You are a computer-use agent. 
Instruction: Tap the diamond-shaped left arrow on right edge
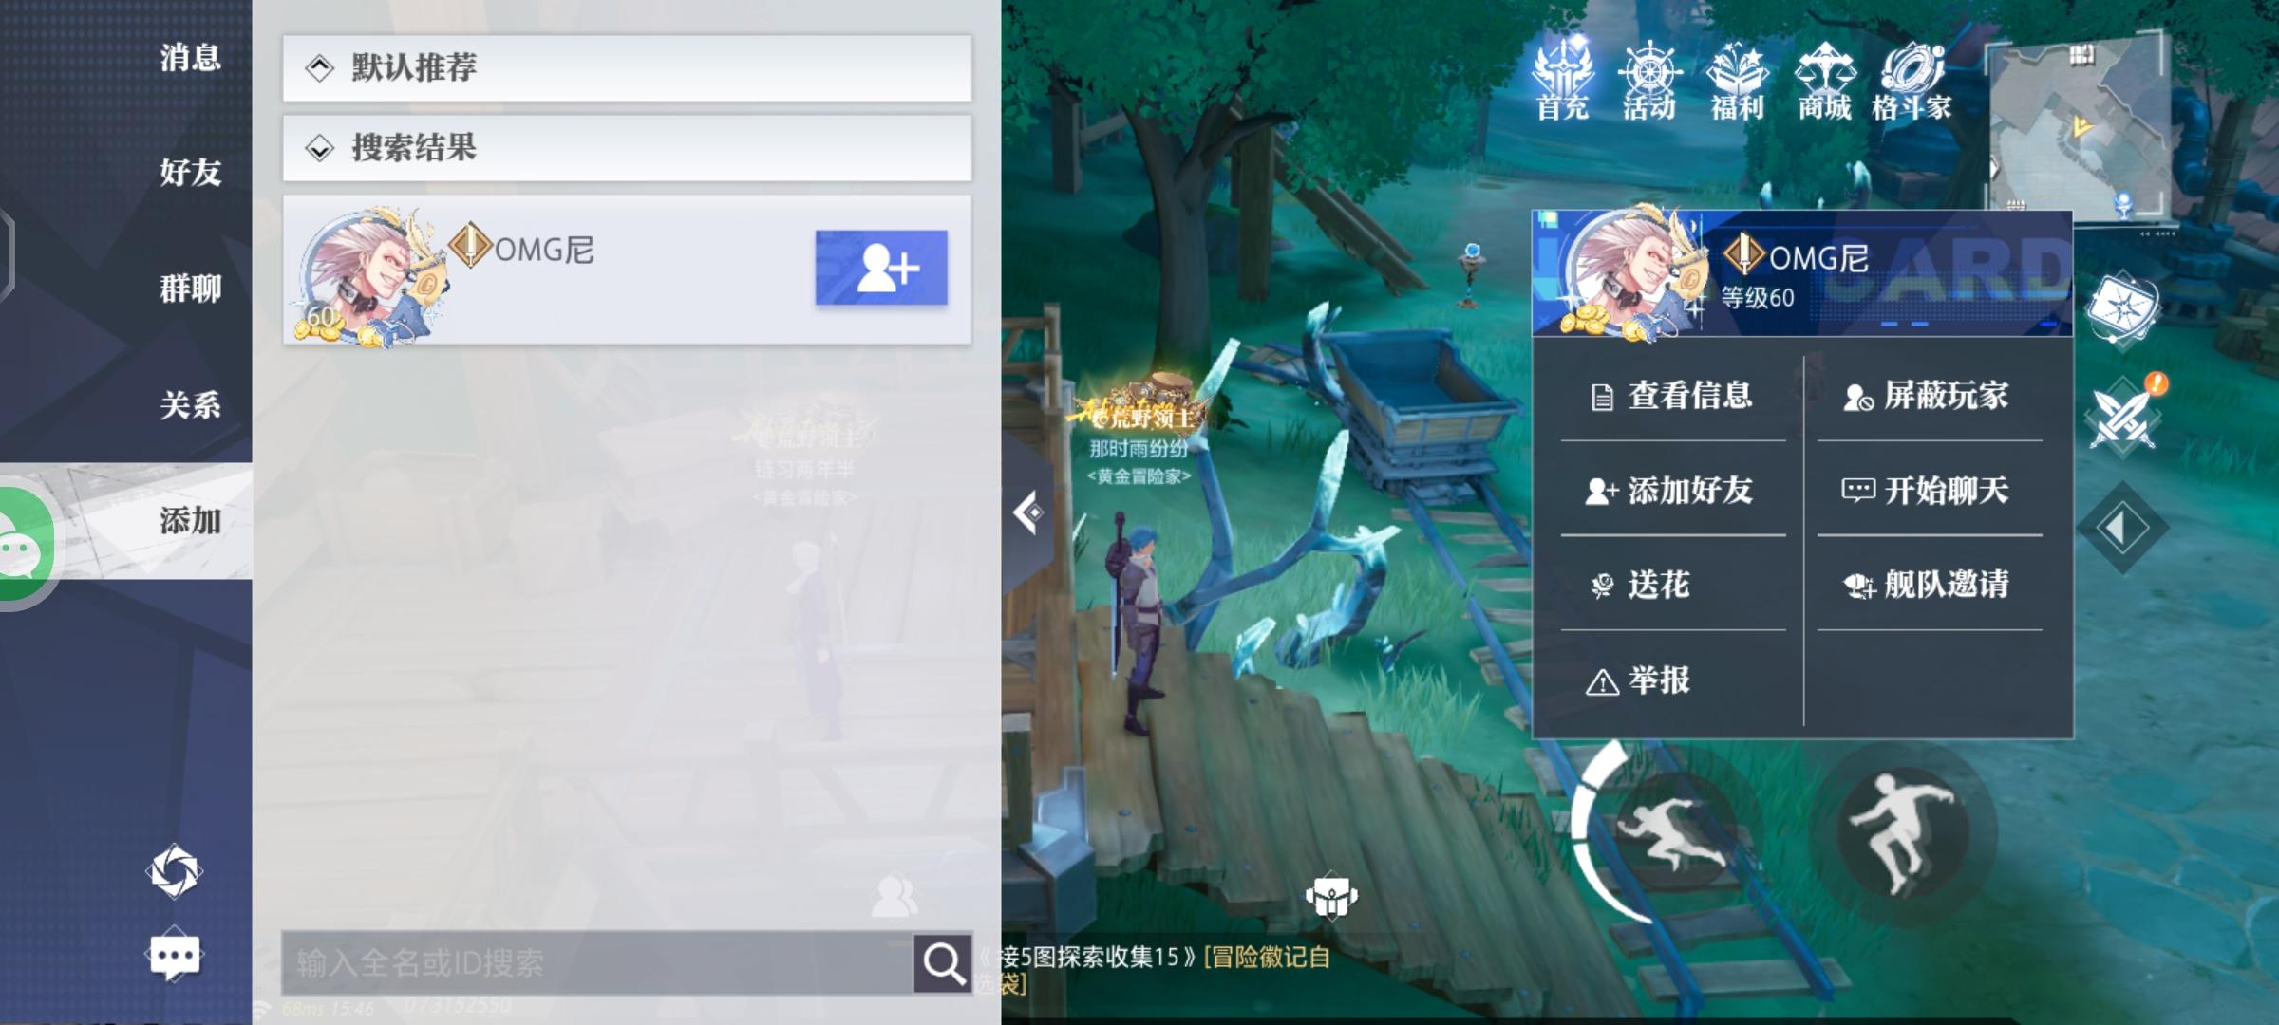coord(2122,528)
